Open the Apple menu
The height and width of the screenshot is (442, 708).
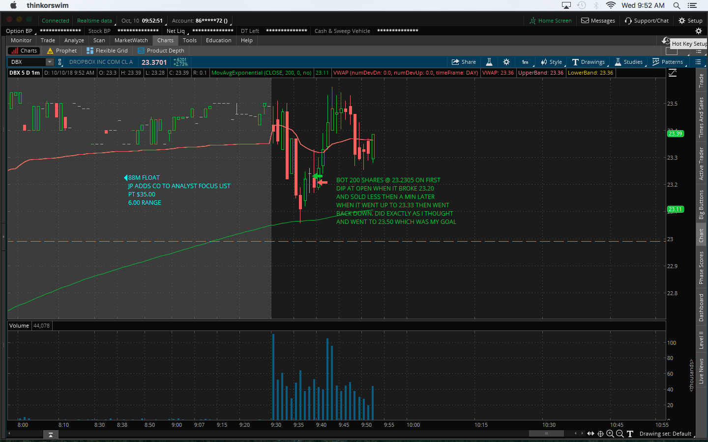(13, 5)
